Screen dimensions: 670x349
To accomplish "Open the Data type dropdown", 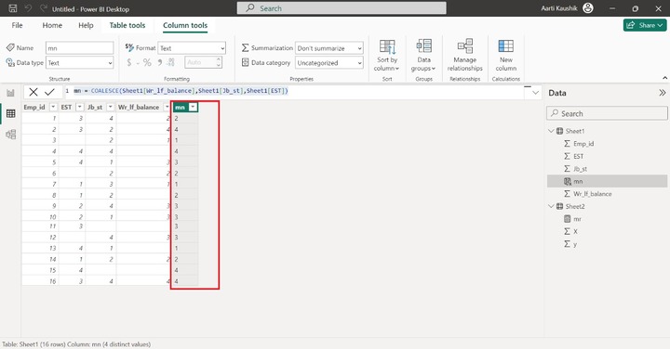I will (80, 62).
